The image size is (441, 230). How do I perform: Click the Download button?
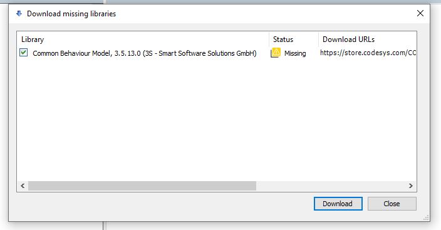[x=338, y=204]
